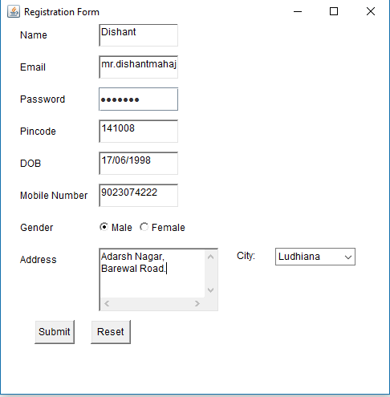
Task: Maximize the Registration Form window
Action: point(334,11)
